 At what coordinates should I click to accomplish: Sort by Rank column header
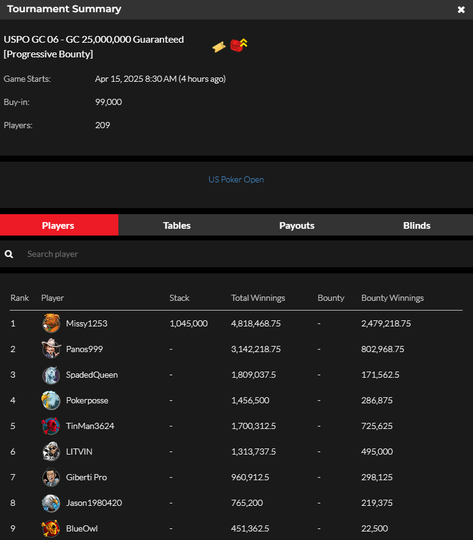20,298
